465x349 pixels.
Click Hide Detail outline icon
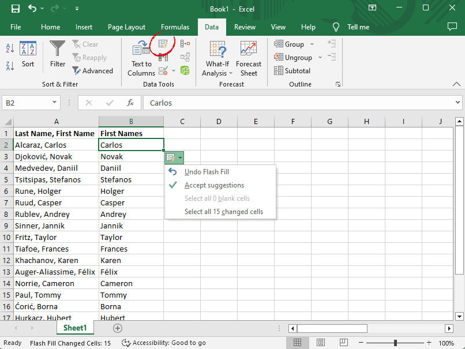(332, 57)
